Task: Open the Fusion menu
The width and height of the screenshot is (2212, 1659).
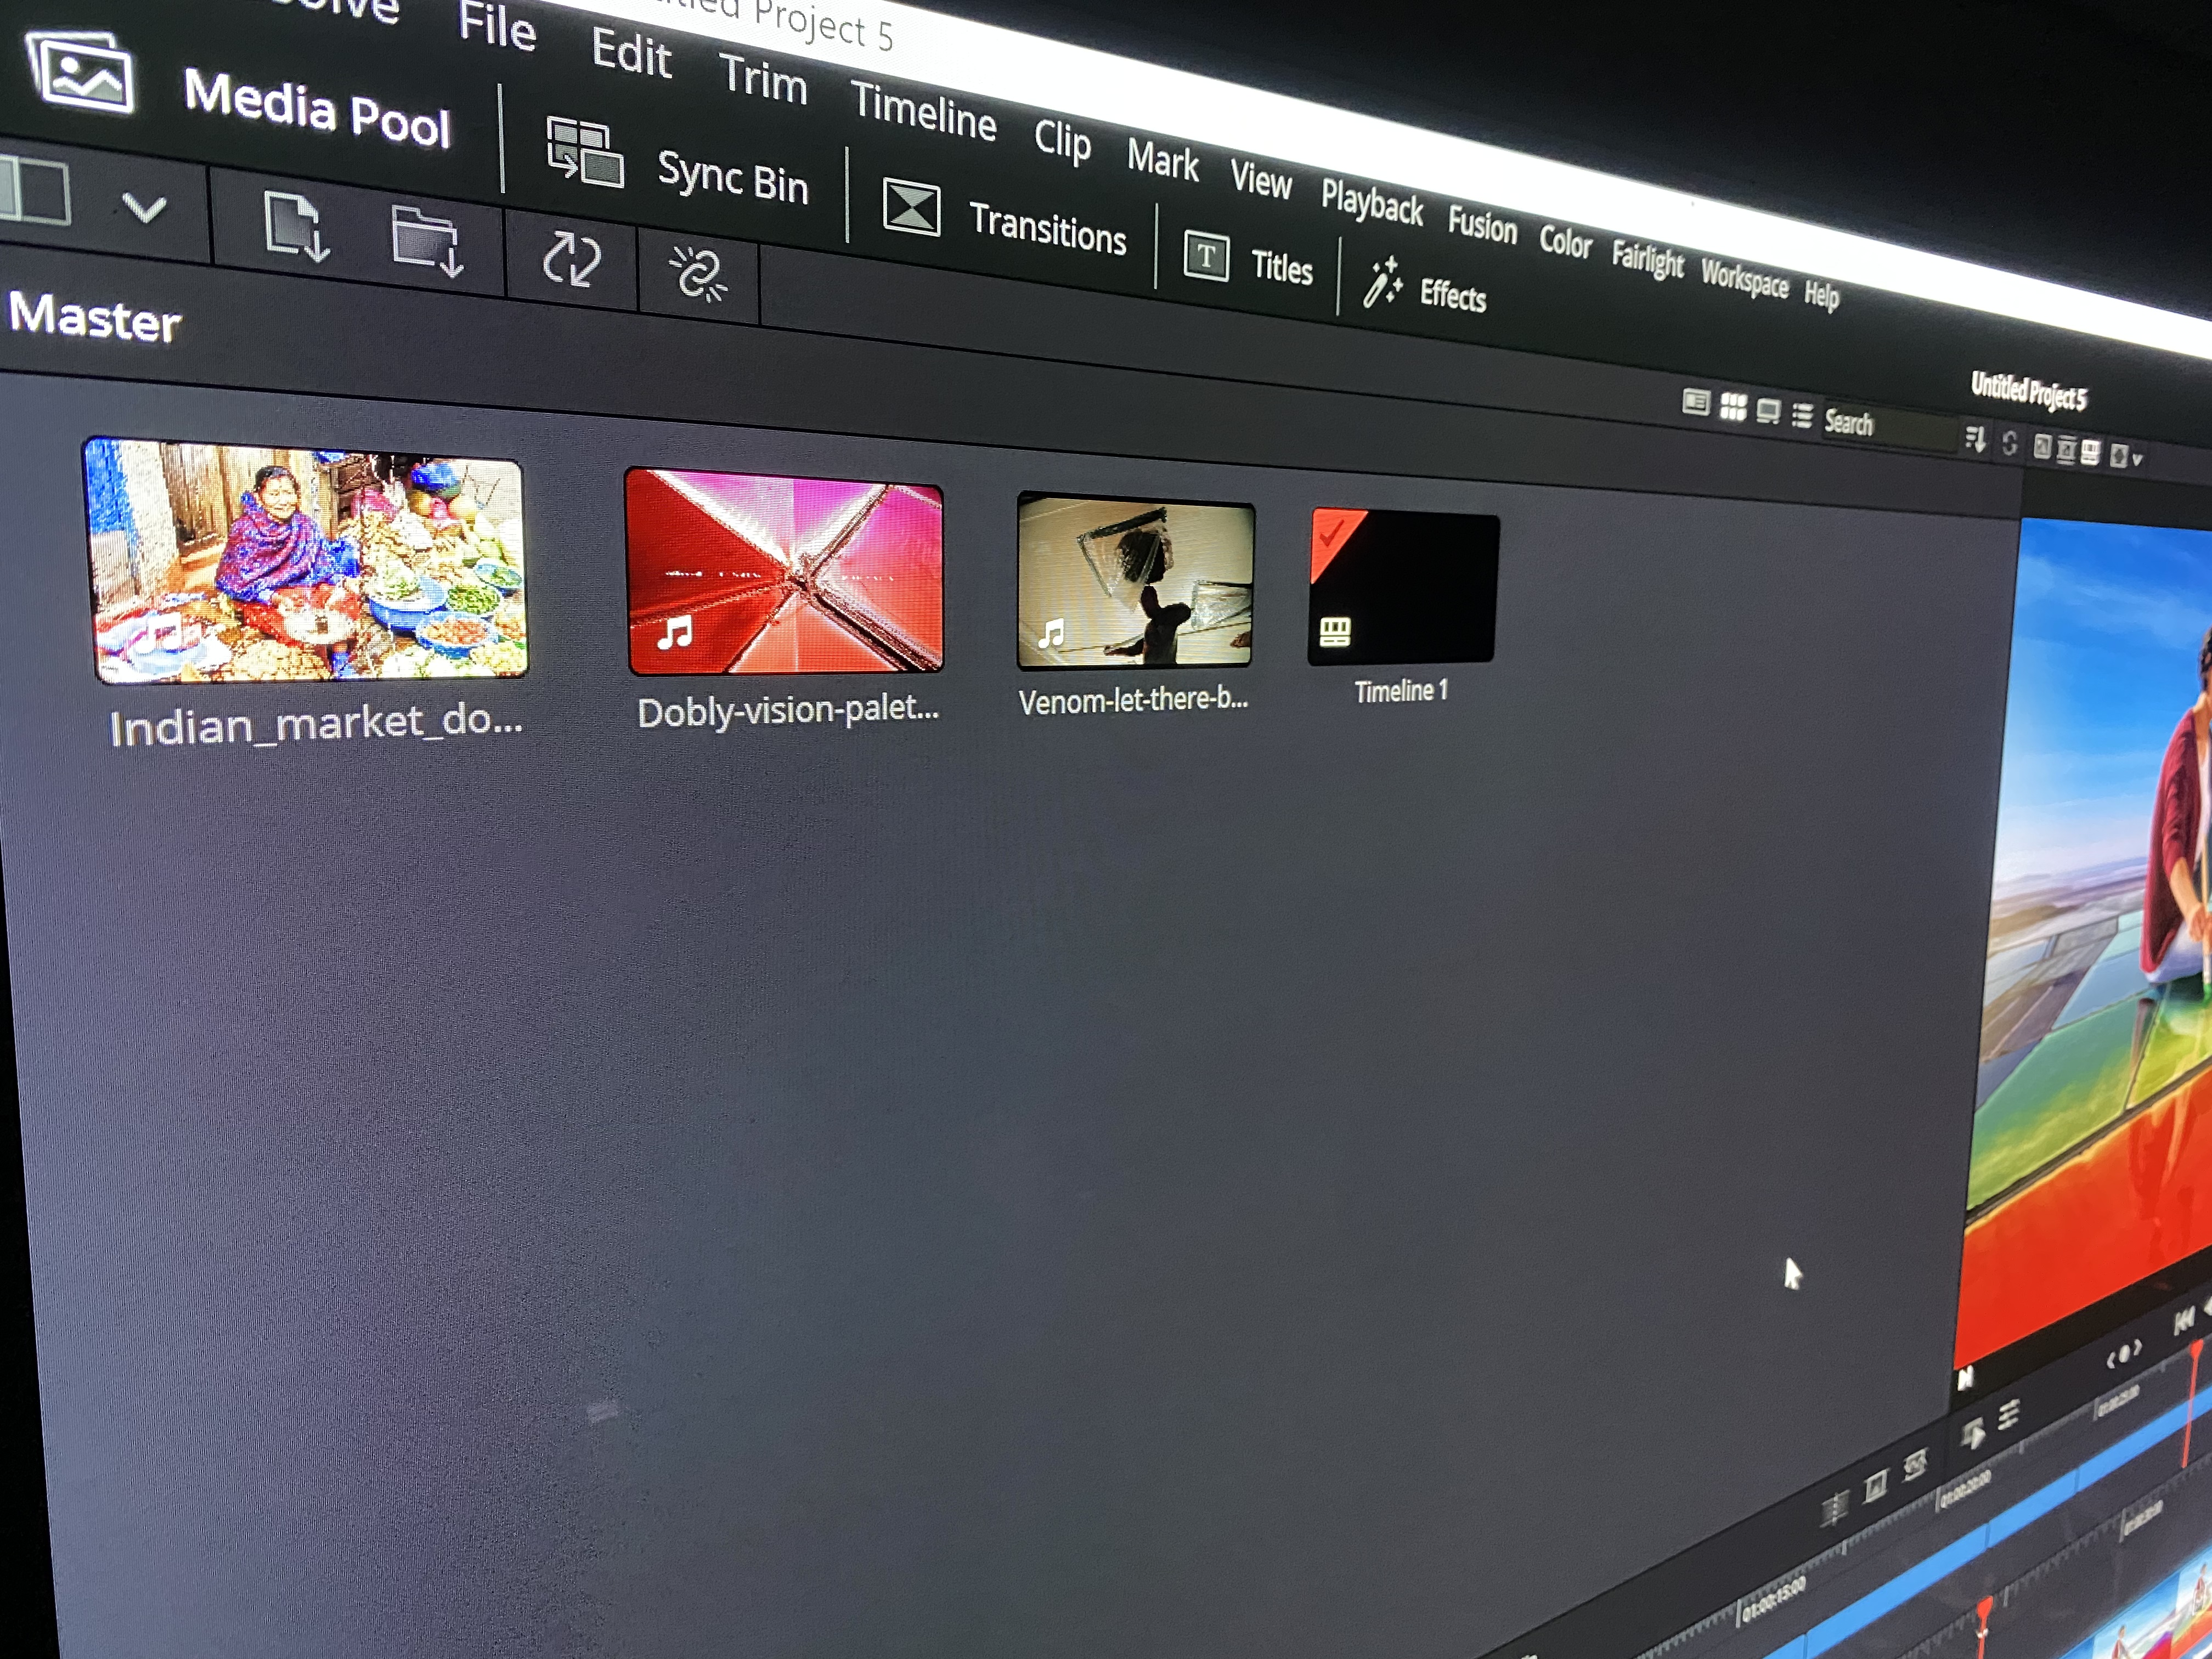Action: tap(1482, 225)
